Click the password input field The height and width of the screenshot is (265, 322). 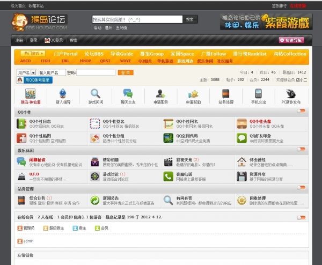point(96,72)
